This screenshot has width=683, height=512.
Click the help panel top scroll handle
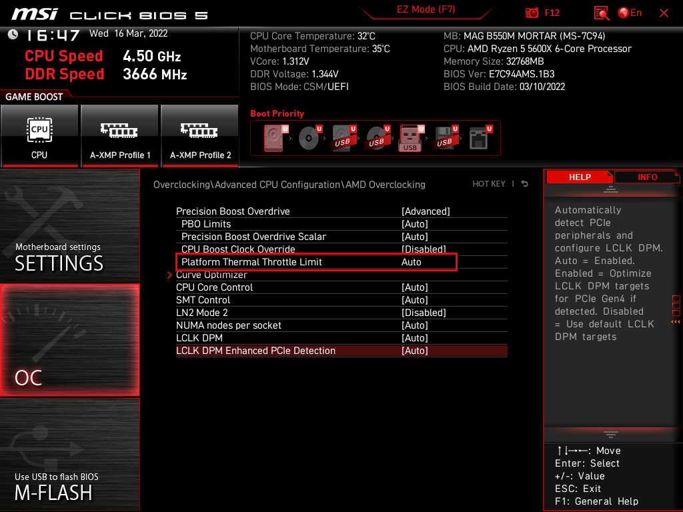611,189
